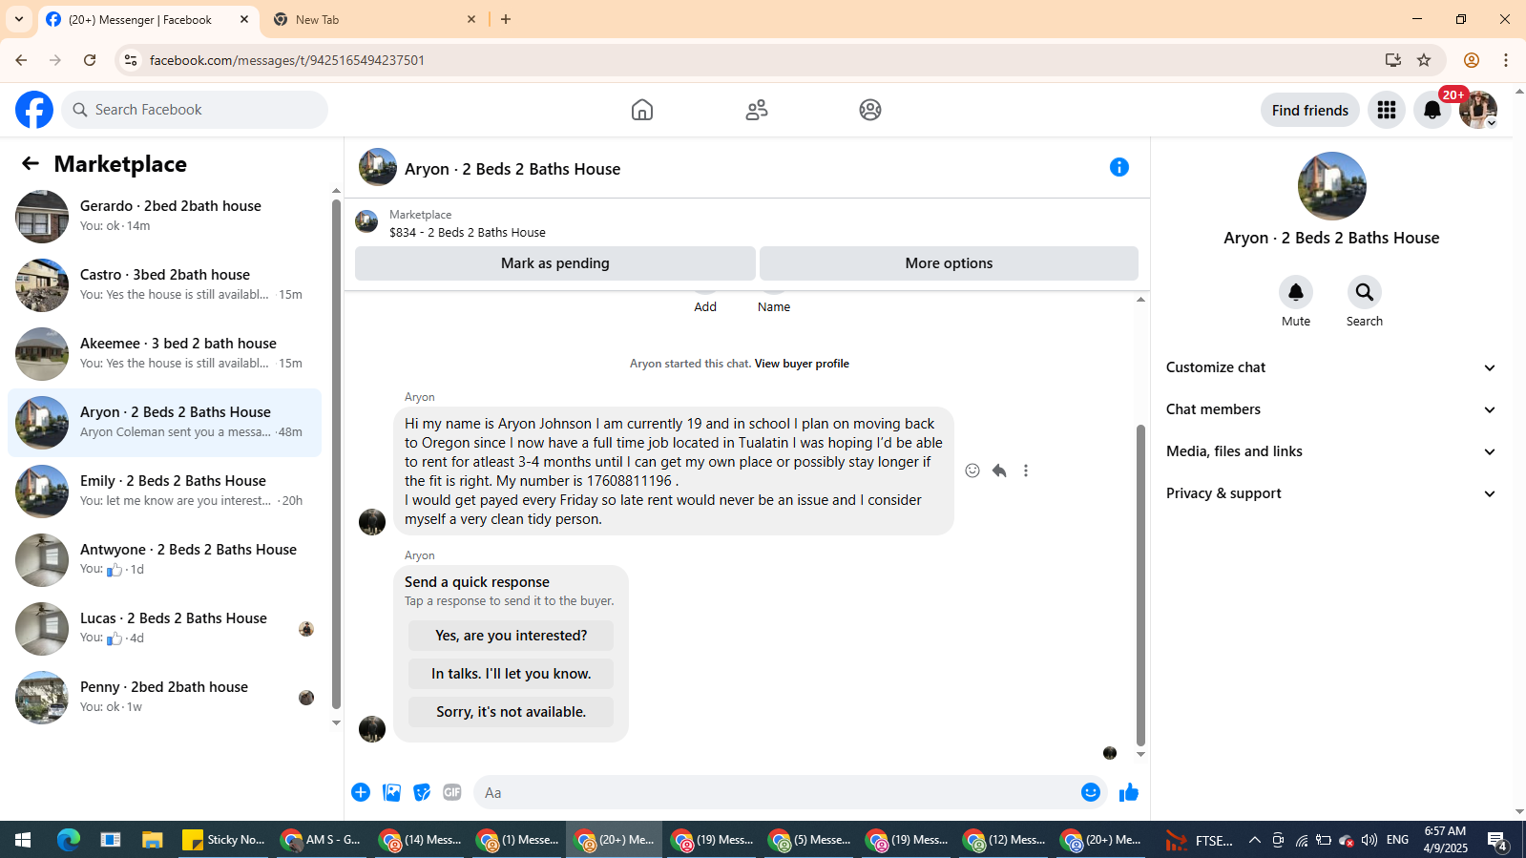The height and width of the screenshot is (858, 1526).
Task: Attach a file with the photo icon
Action: click(x=391, y=792)
